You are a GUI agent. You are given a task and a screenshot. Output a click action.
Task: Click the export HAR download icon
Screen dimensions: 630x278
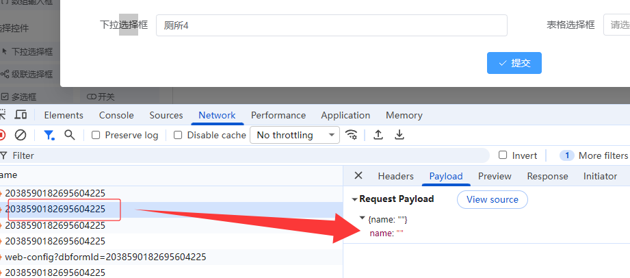tap(399, 135)
